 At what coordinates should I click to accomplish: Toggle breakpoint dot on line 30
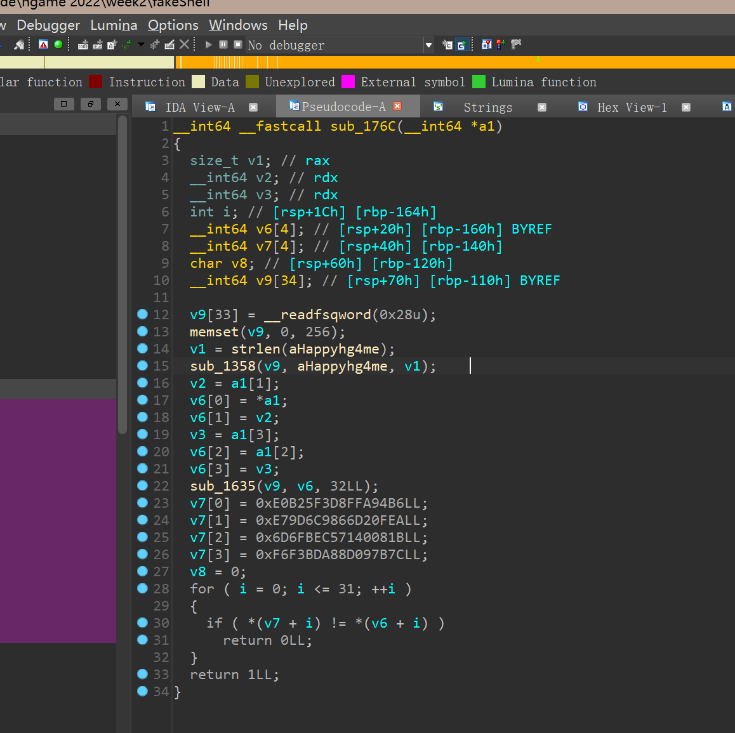pos(143,623)
